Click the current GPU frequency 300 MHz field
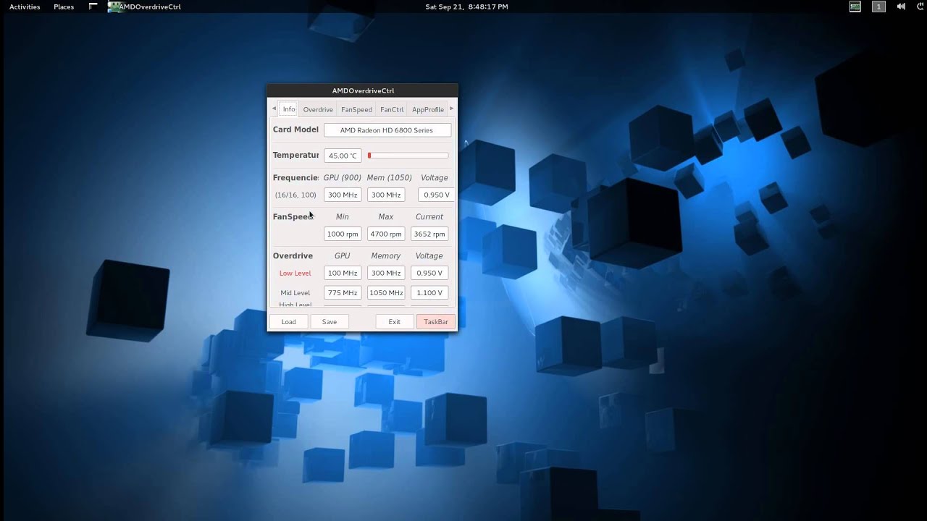 click(343, 195)
